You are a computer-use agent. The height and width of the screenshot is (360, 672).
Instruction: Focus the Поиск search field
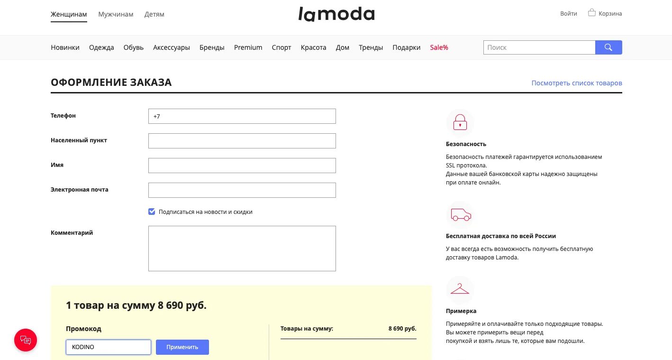[x=539, y=47]
